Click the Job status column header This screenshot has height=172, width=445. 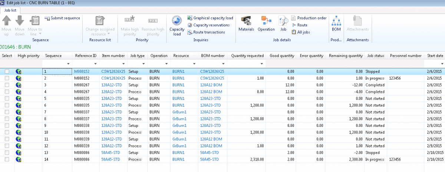coord(375,56)
